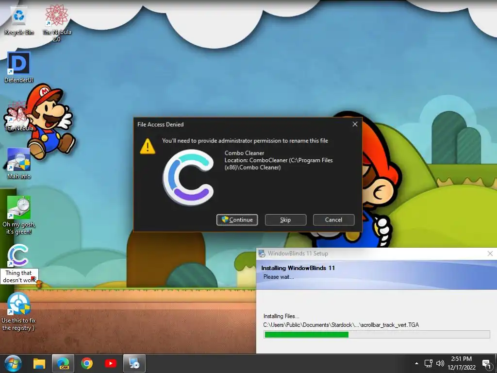This screenshot has width=497, height=373.
Task: Select The Nebula shortcut over Mario
Action: click(x=19, y=116)
